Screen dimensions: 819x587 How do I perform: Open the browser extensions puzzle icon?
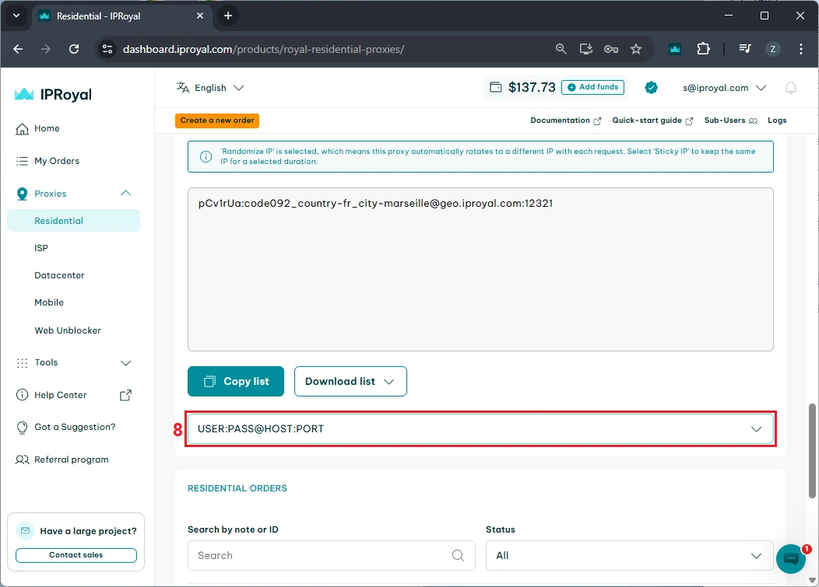(x=703, y=49)
